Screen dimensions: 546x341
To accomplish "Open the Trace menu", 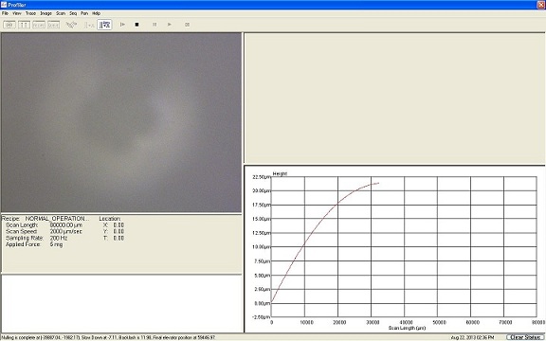I will coord(30,13).
